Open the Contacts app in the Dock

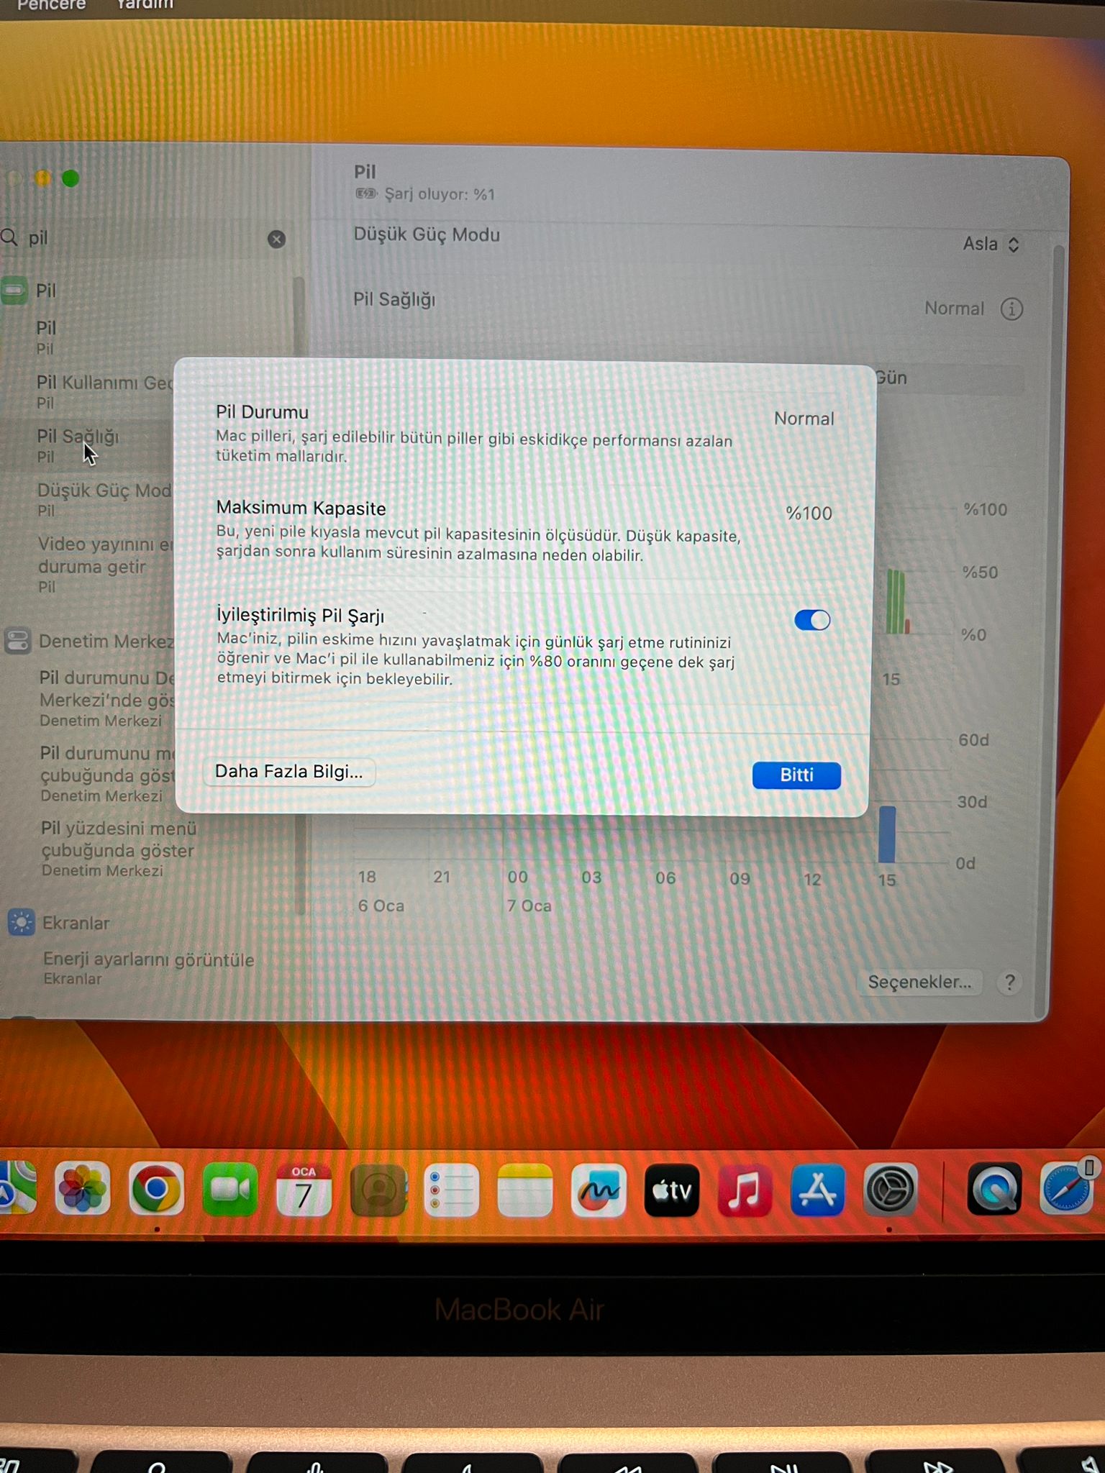378,1190
